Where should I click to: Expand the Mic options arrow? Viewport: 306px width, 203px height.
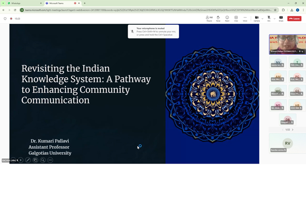pyautogui.click(x=274, y=19)
